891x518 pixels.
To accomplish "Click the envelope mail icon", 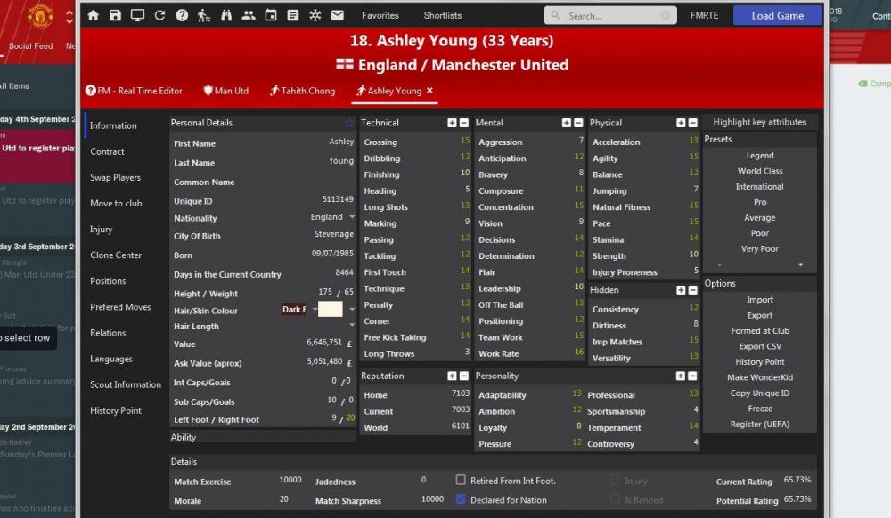I will tap(338, 15).
